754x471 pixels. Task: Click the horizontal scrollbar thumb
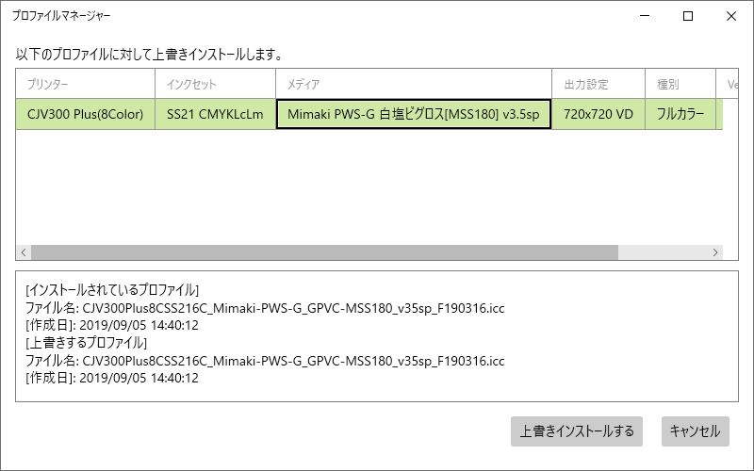(324, 252)
